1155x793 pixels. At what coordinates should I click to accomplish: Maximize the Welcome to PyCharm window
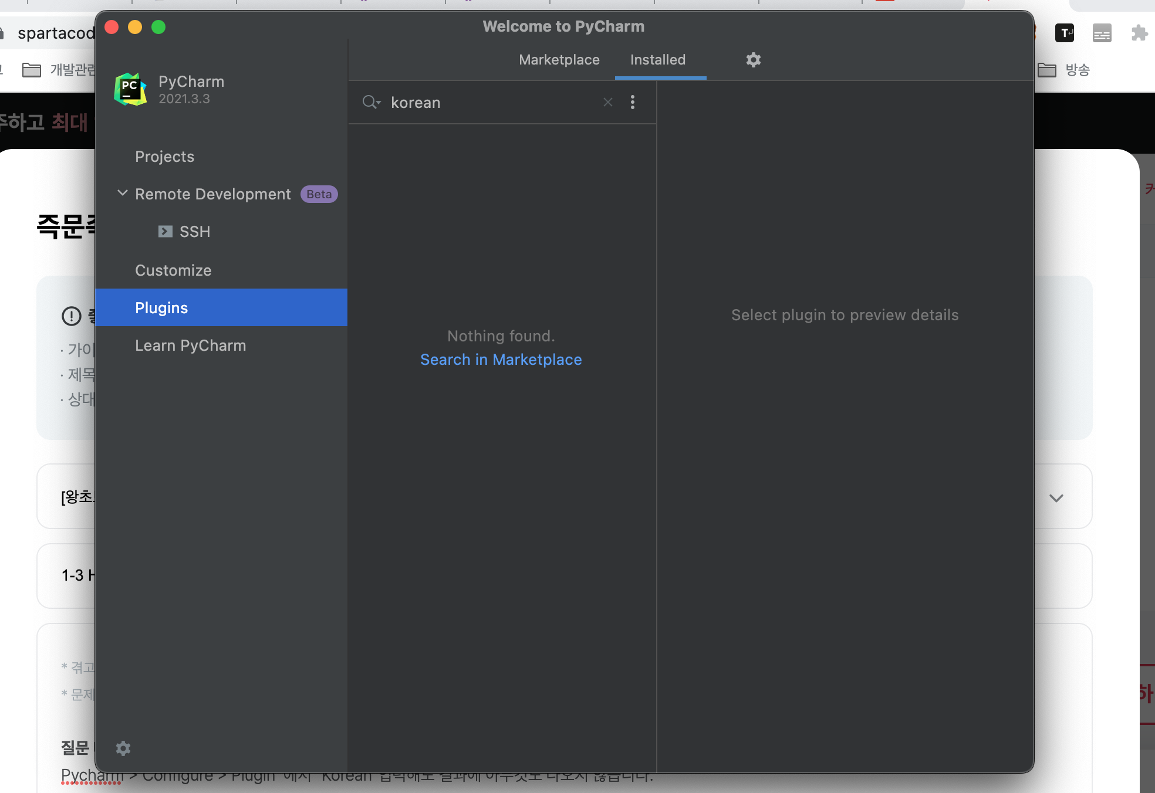point(158,27)
